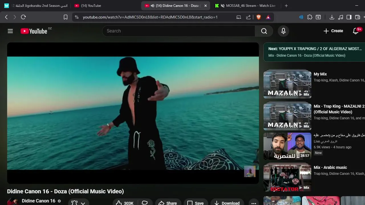Viewport: 365px width, 205px height.
Task: Open the music note media control
Action: click(340, 17)
